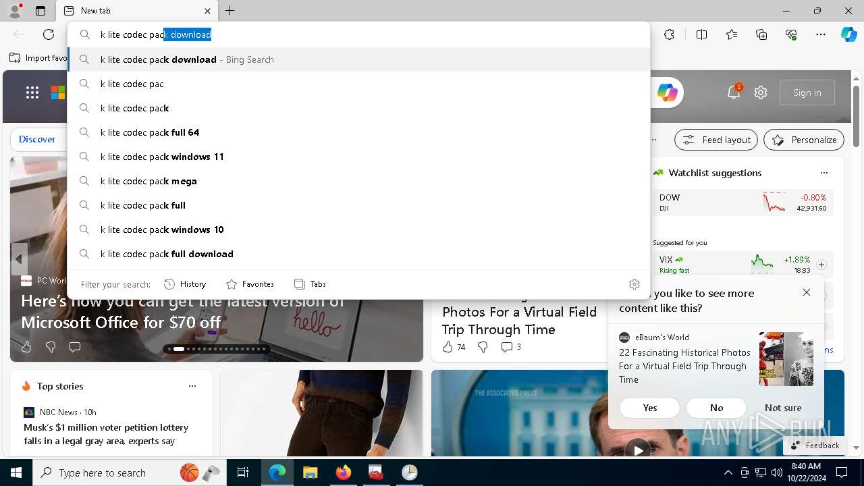Dislike the Microsoft Office article
Image resolution: width=864 pixels, height=486 pixels.
[x=51, y=347]
